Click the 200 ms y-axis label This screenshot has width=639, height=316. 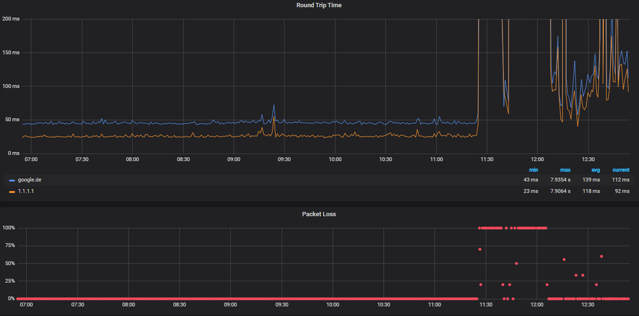[11, 19]
